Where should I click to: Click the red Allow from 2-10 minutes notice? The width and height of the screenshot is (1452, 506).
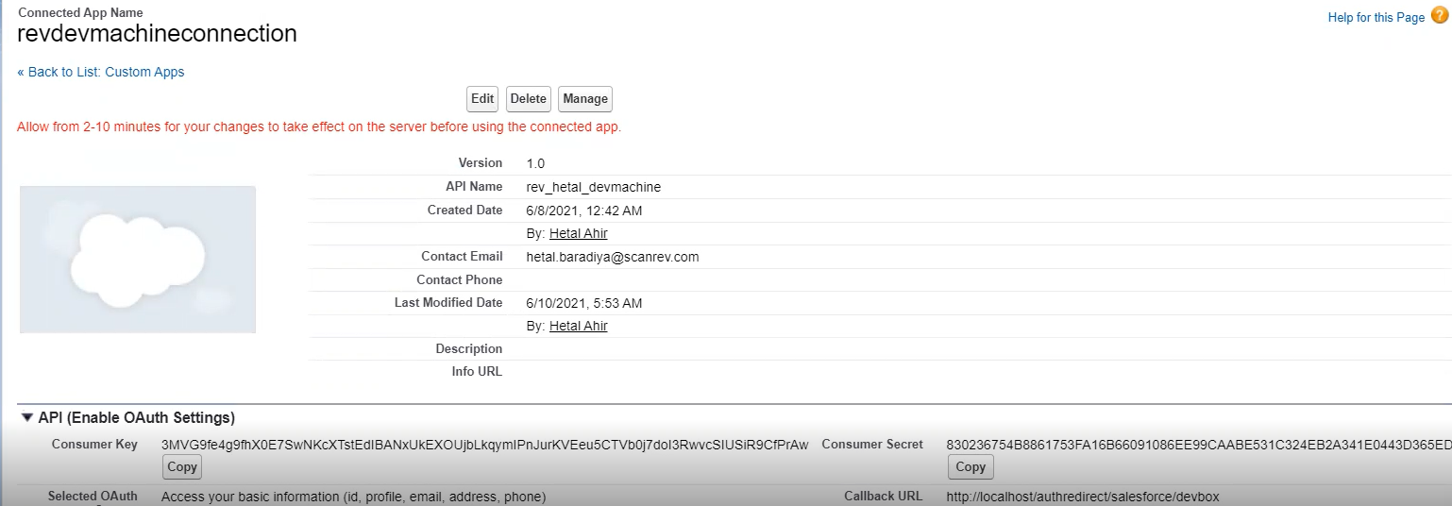click(x=319, y=126)
